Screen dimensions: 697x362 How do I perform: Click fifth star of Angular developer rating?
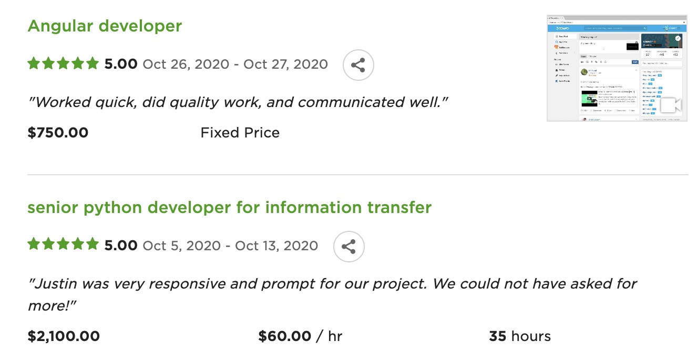[x=93, y=64]
